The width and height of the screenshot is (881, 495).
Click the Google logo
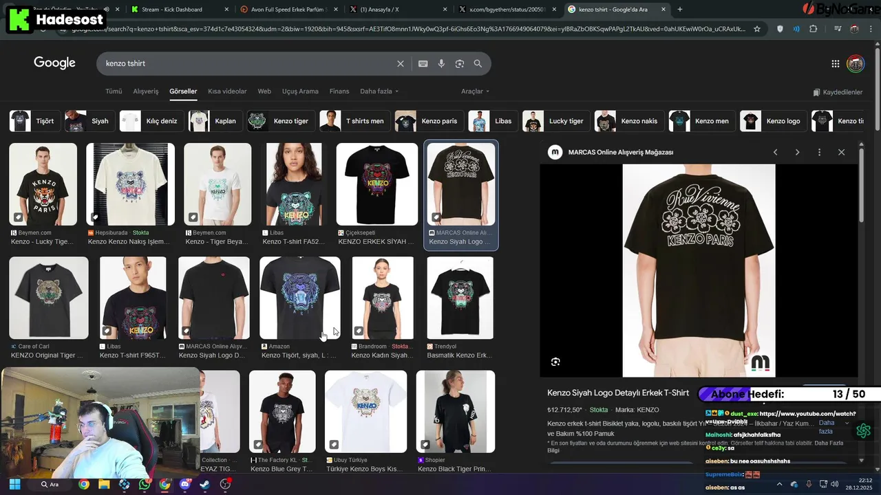pos(54,63)
